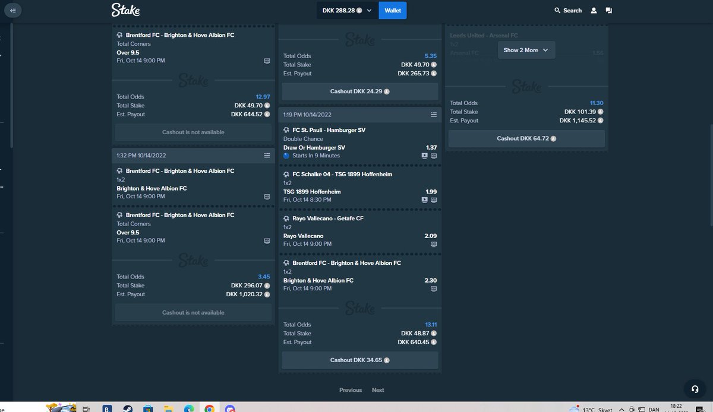The image size is (713, 412).
Task: Expand the DKK 288.28 balance dropdown
Action: click(x=347, y=11)
